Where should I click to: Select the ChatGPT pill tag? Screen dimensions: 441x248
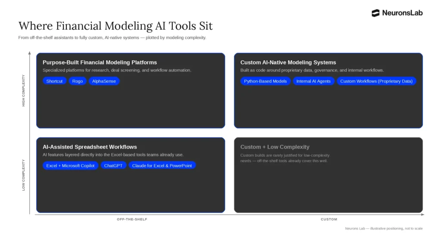[x=113, y=166]
